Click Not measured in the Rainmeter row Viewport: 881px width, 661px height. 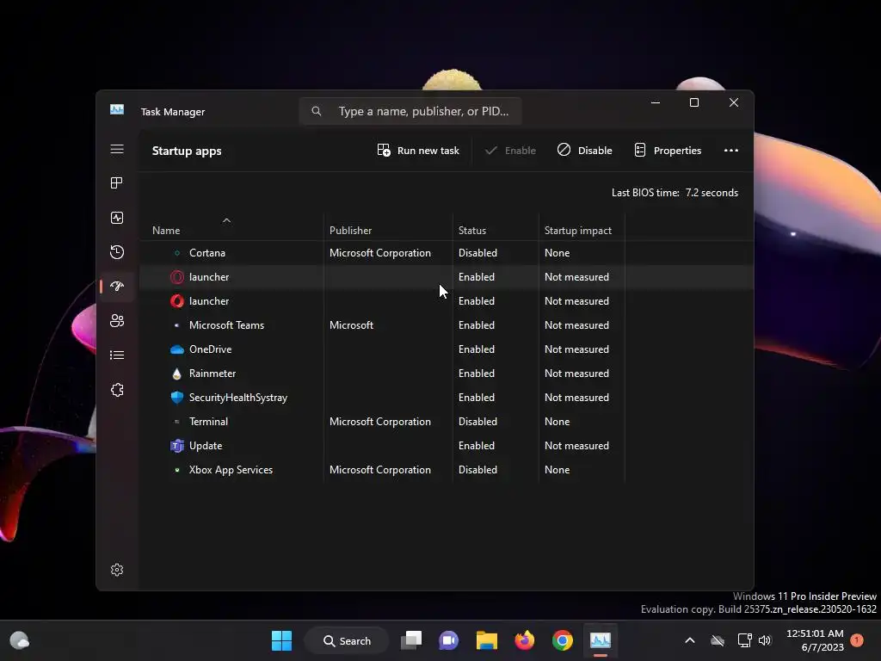tap(576, 374)
